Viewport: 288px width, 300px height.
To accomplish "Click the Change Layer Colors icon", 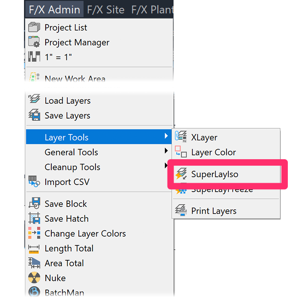I will click(x=34, y=234).
